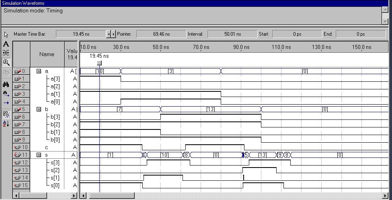This screenshot has width=392, height=200.
Task: Select signal a[0] in name list
Action: click(55, 101)
